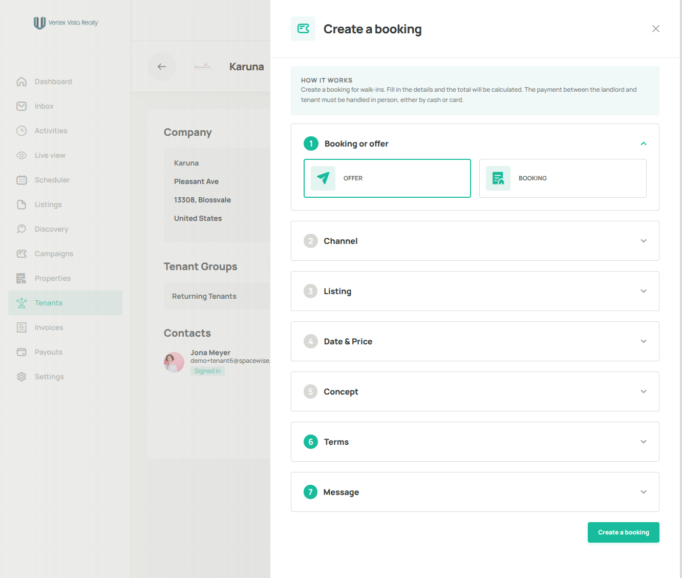Click the Invoices receipt icon
This screenshot has height=578, width=682.
click(x=22, y=327)
